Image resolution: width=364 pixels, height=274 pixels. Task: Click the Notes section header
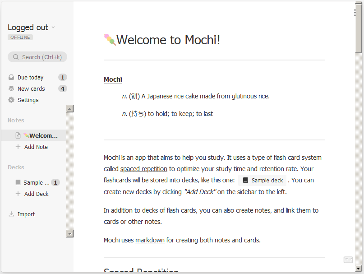tap(16, 121)
